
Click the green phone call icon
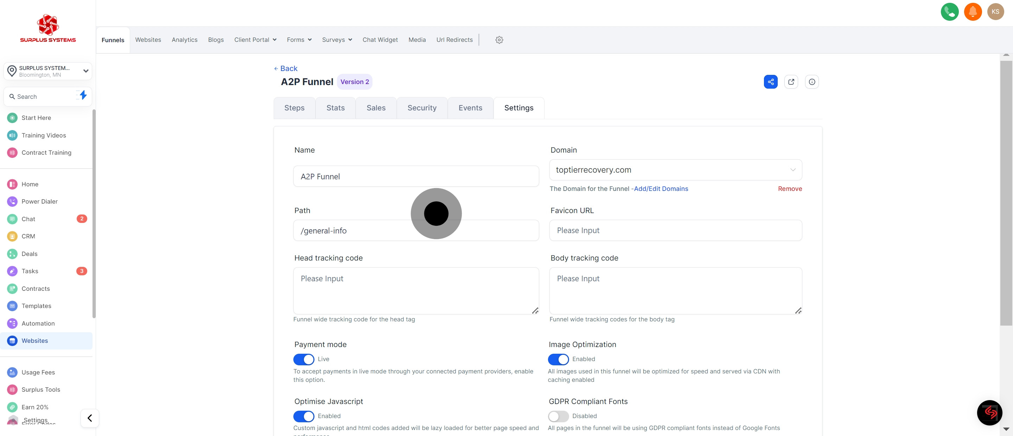[x=949, y=12]
